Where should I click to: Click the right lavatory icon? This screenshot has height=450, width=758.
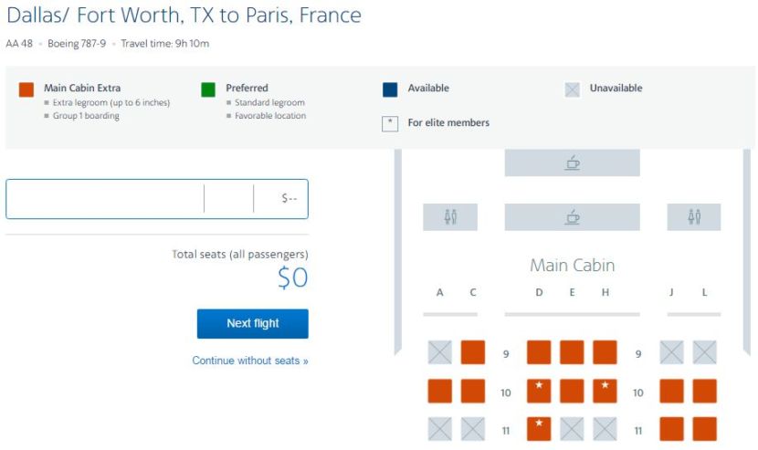[694, 217]
